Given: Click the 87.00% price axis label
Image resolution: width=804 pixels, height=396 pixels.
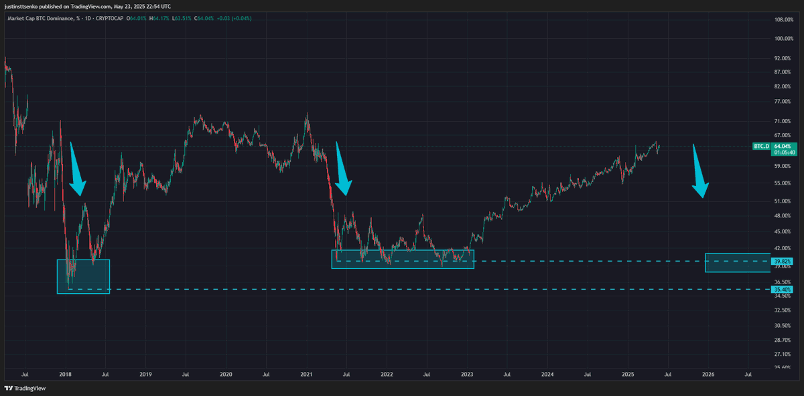Looking at the screenshot, I should pyautogui.click(x=783, y=72).
